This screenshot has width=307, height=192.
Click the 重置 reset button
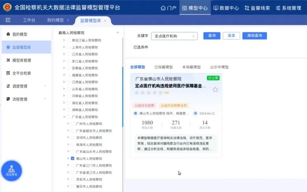231,36
